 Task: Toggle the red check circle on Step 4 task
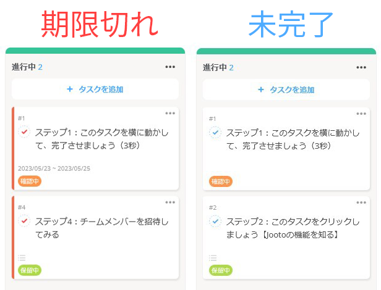coord(24,220)
